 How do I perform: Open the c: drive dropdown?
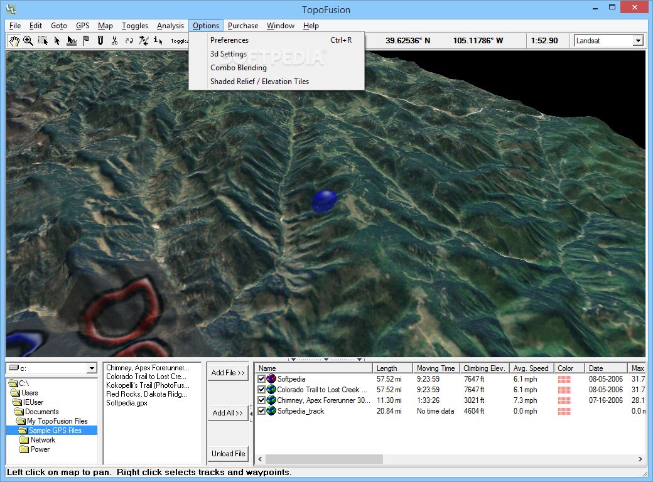click(x=92, y=368)
